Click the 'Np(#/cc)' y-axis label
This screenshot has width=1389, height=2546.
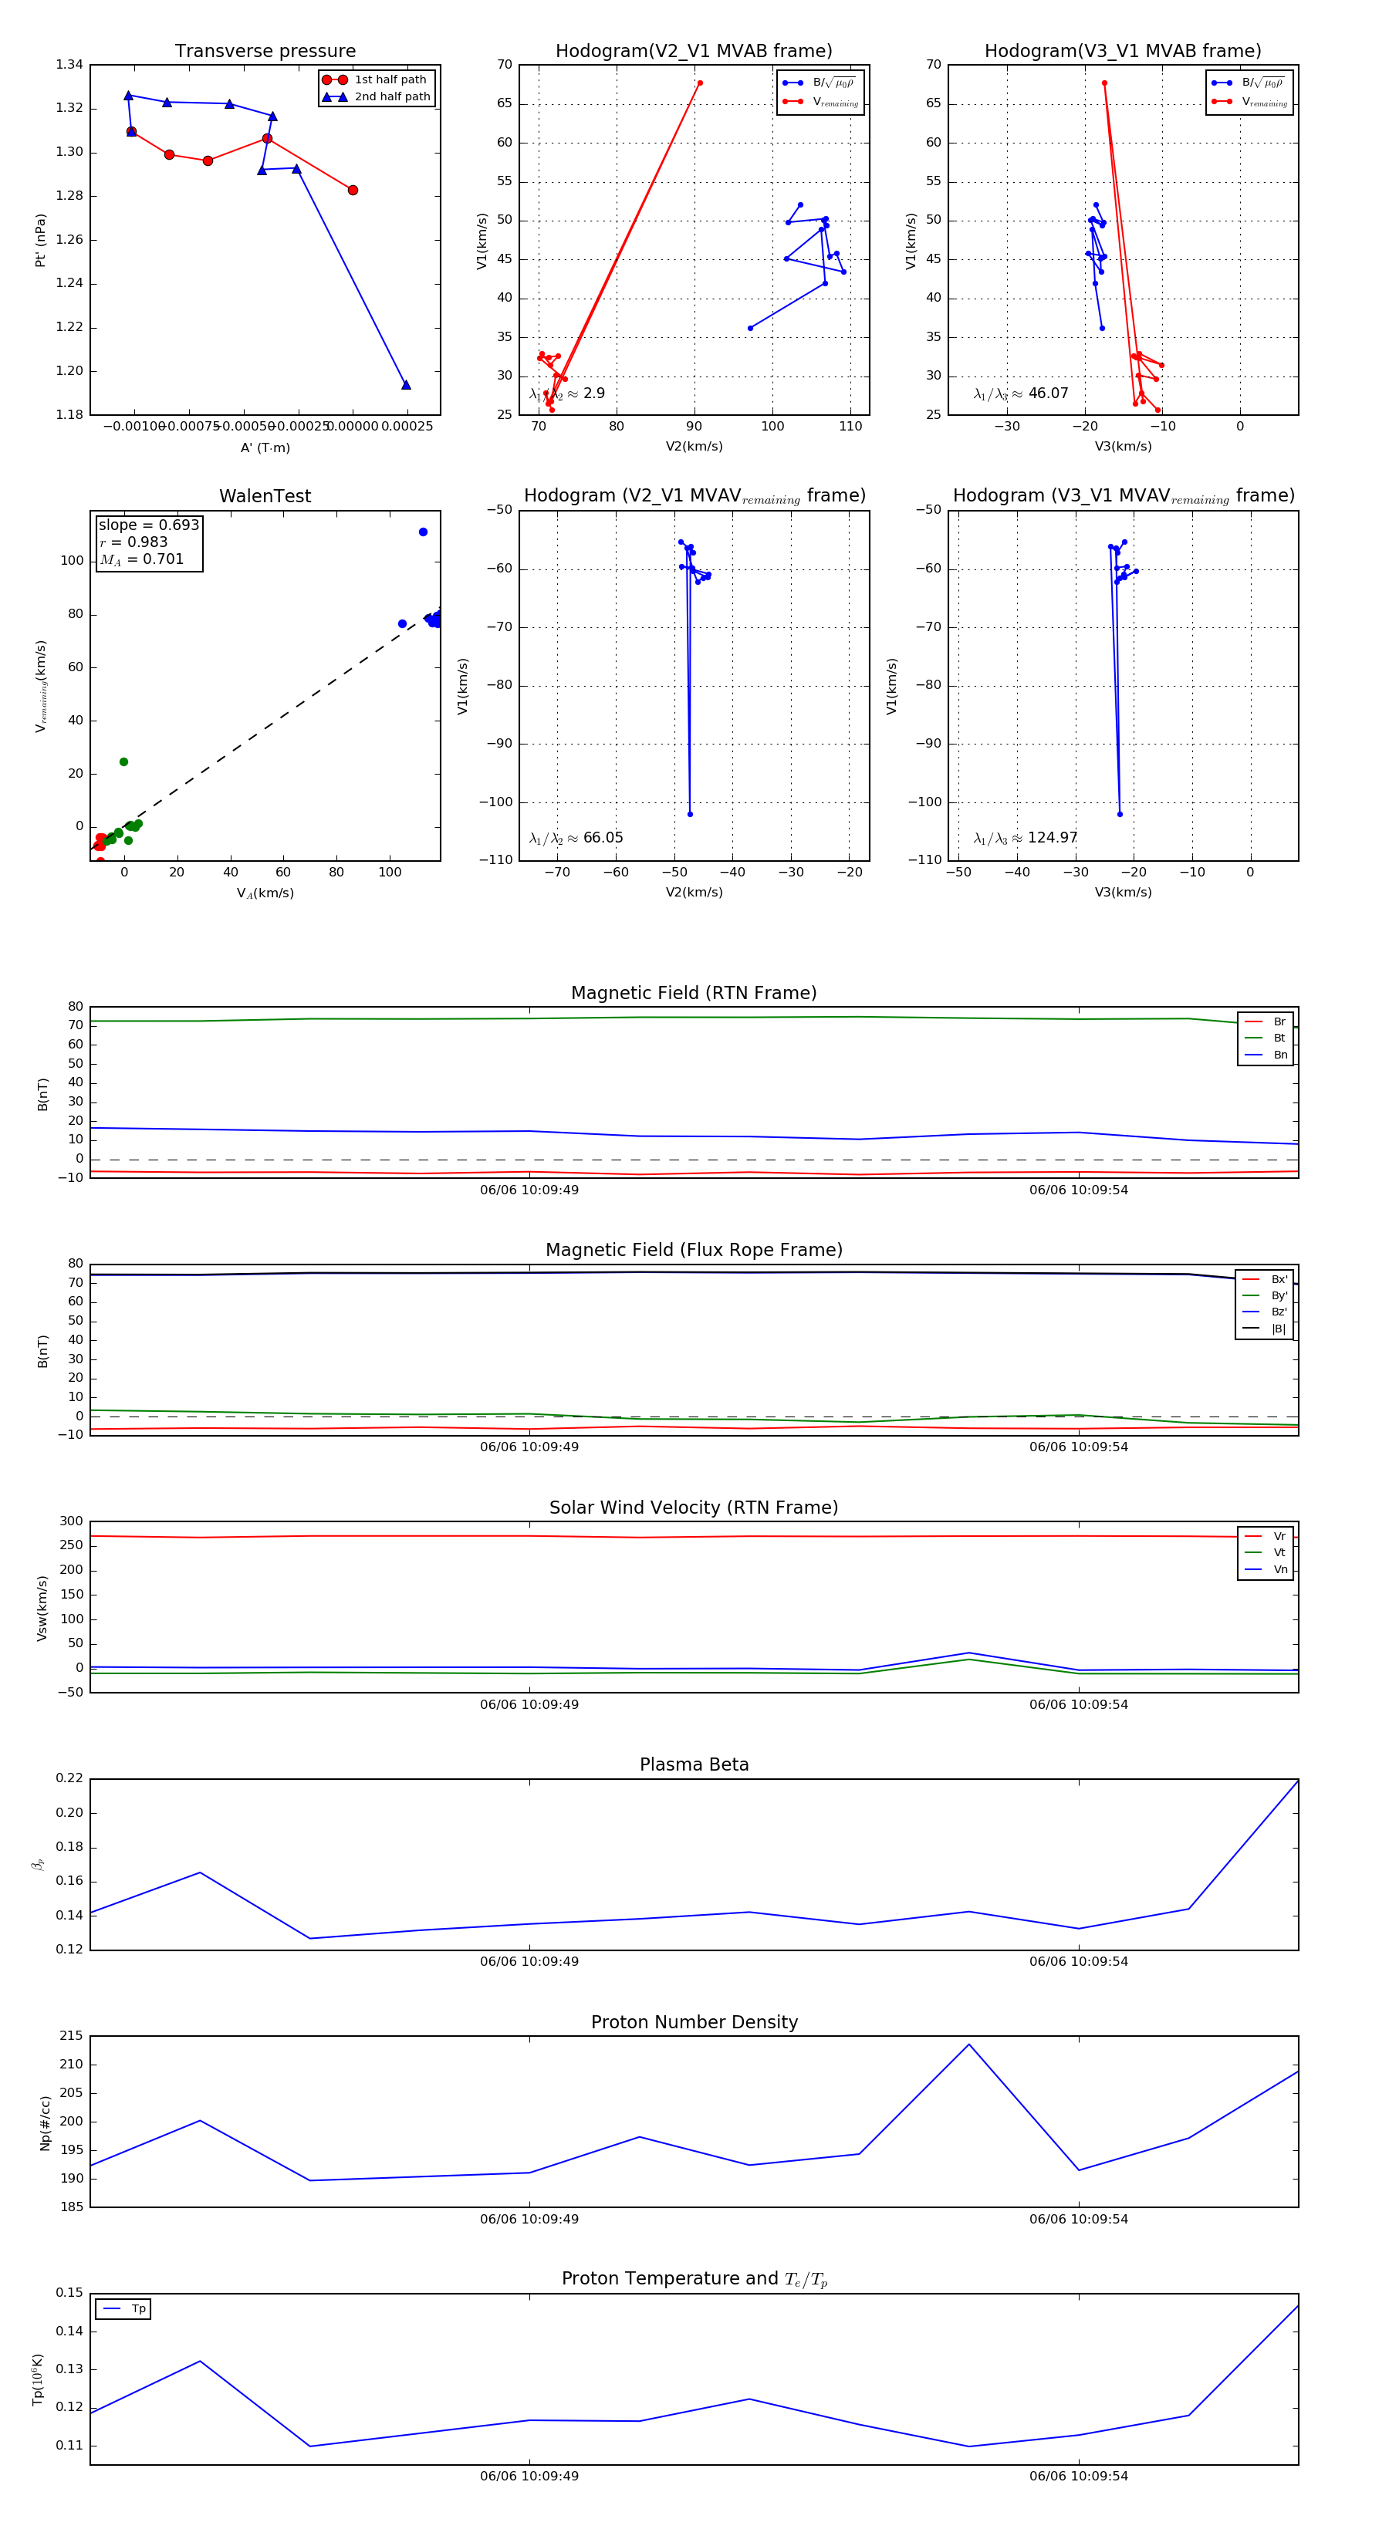click(45, 2123)
